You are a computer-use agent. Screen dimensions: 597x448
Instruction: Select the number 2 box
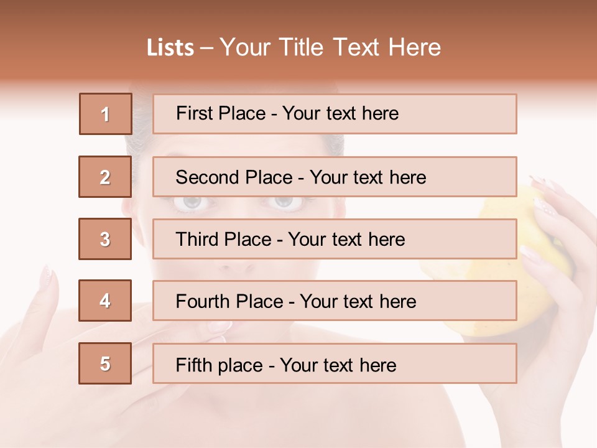105,177
